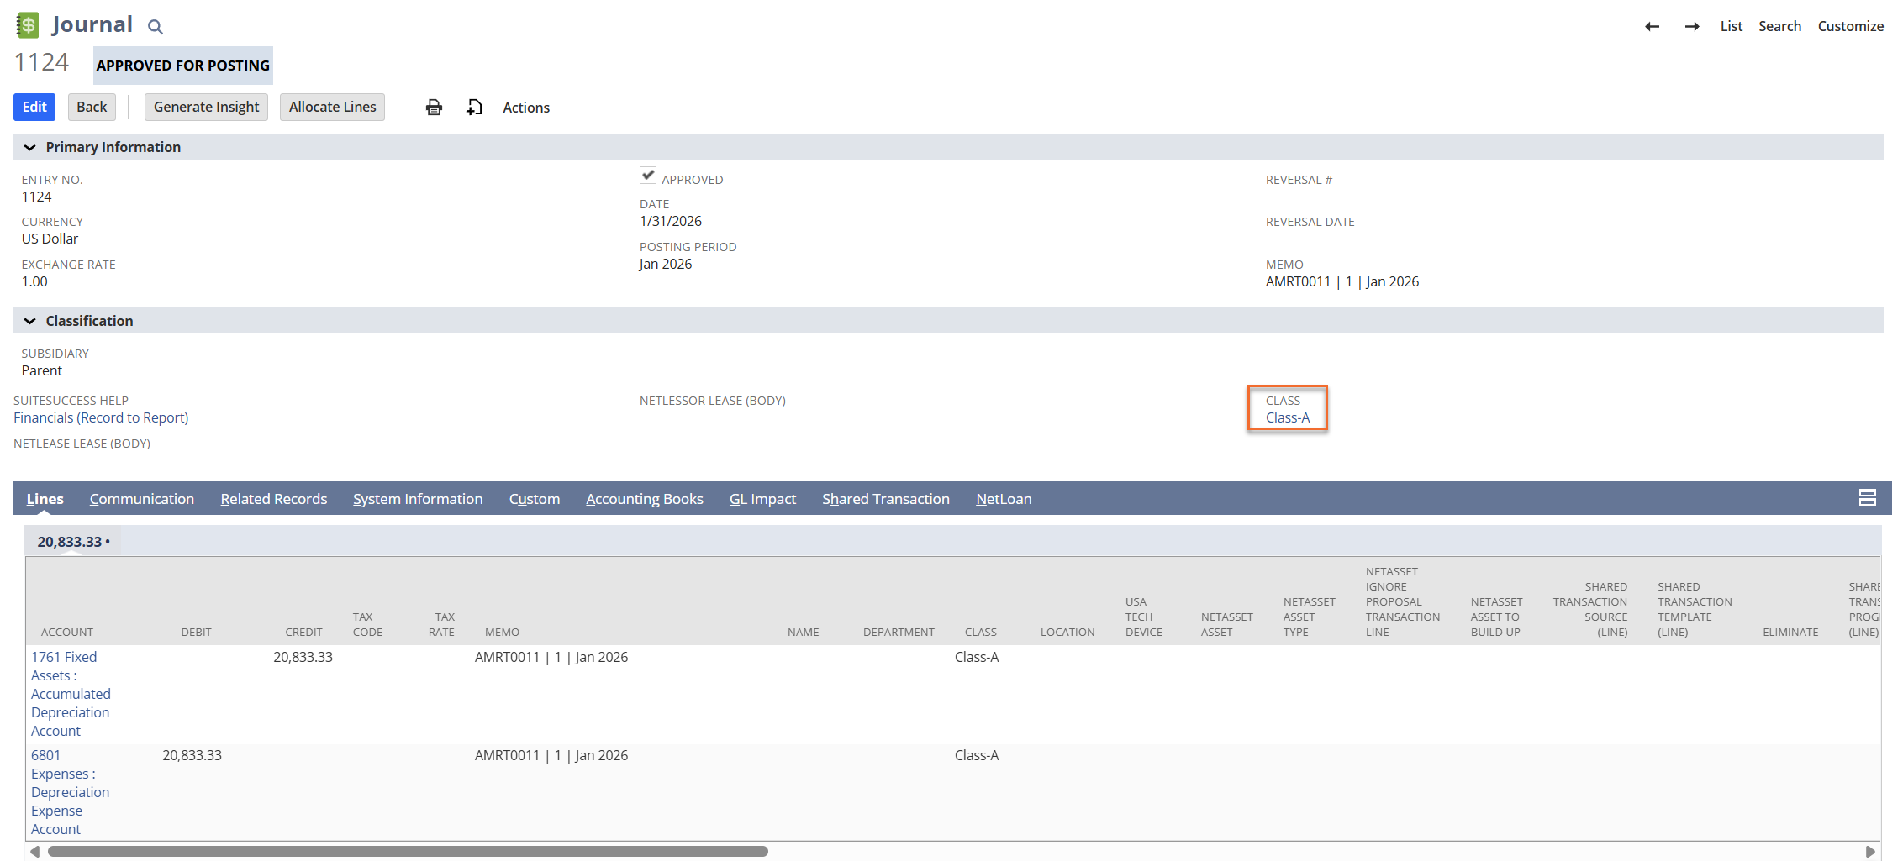Click the scroll right arrow in lines table

tap(1870, 851)
